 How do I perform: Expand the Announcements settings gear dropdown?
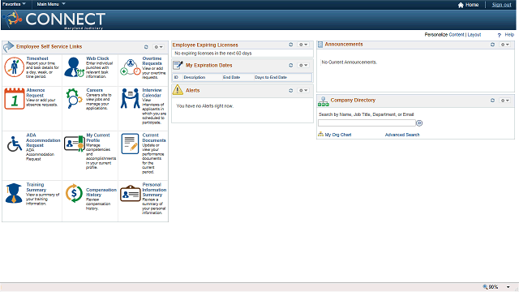504,45
